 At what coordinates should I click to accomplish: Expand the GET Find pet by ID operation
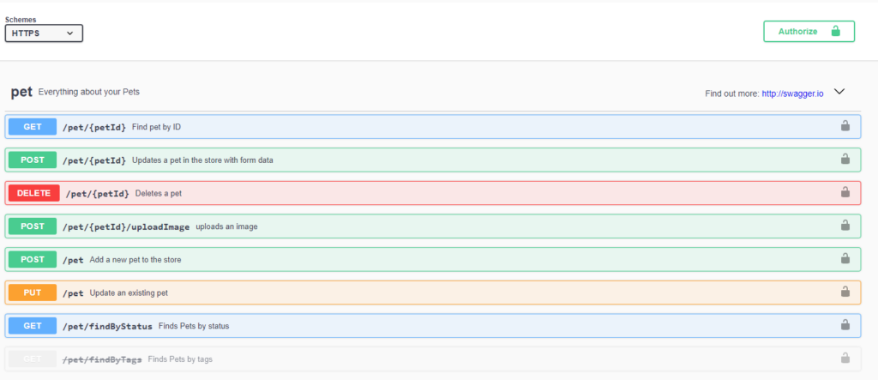[156, 127]
